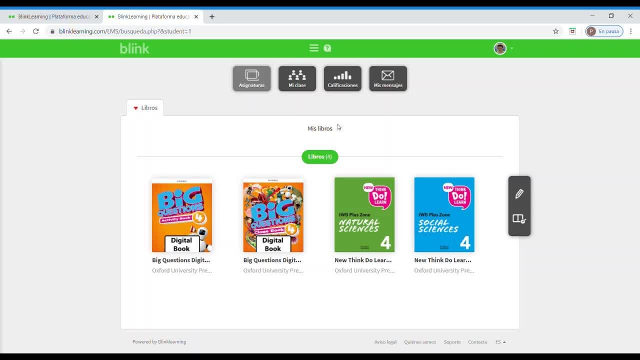
Task: Open the Mis mensajes section
Action: coord(388,78)
